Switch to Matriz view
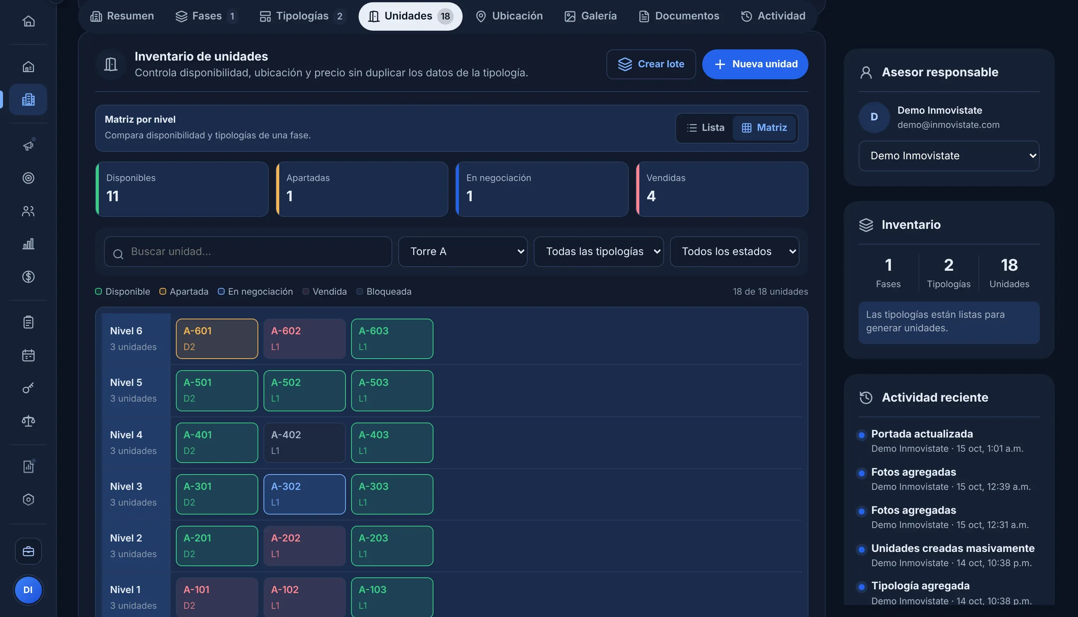 [x=765, y=128]
